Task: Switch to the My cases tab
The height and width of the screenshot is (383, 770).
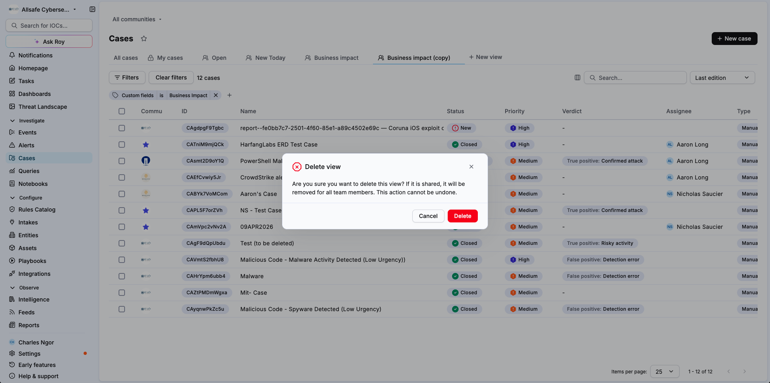Action: tap(165, 58)
